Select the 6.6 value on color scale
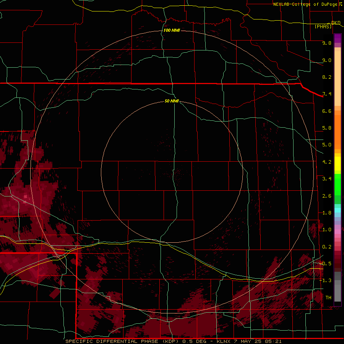 327,111
